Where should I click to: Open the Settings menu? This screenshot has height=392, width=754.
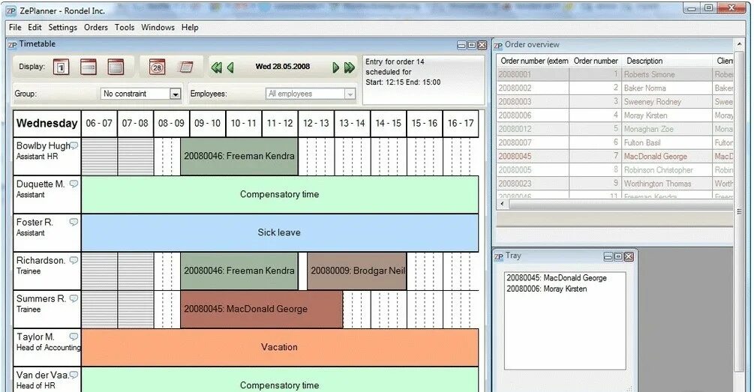coord(62,28)
